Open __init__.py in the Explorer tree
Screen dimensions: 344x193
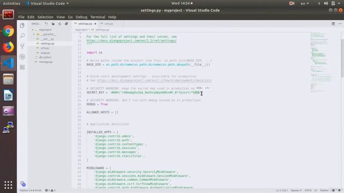pos(47,39)
